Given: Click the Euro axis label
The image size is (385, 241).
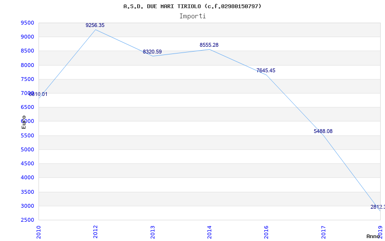Looking at the screenshot, I should point(24,122).
